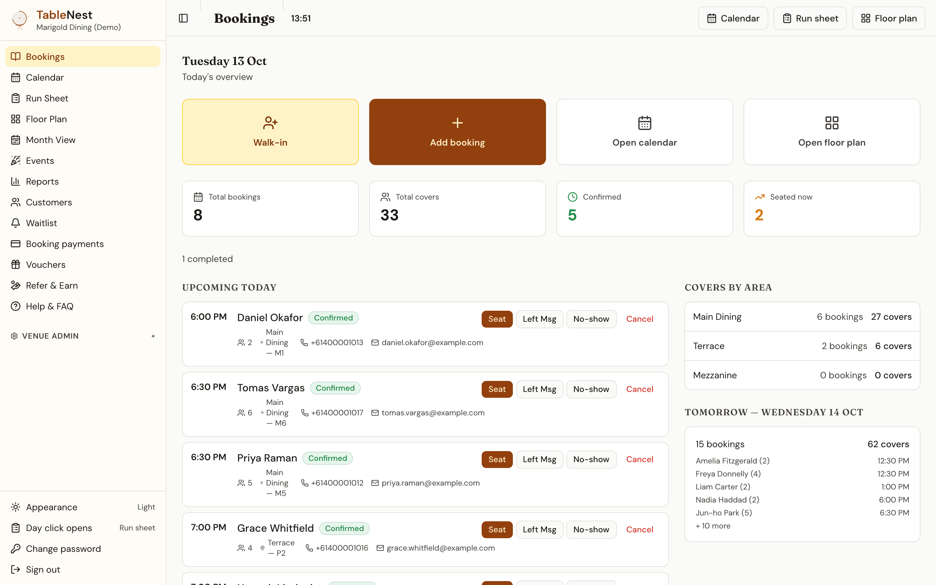Click daniel.okafor@example.com email
936x585 pixels.
pyautogui.click(x=432, y=343)
